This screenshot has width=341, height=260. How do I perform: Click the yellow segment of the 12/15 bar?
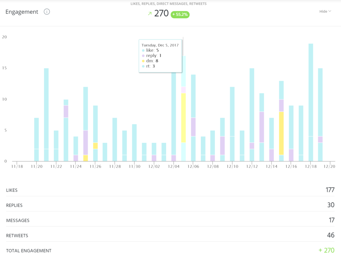[x=281, y=134]
